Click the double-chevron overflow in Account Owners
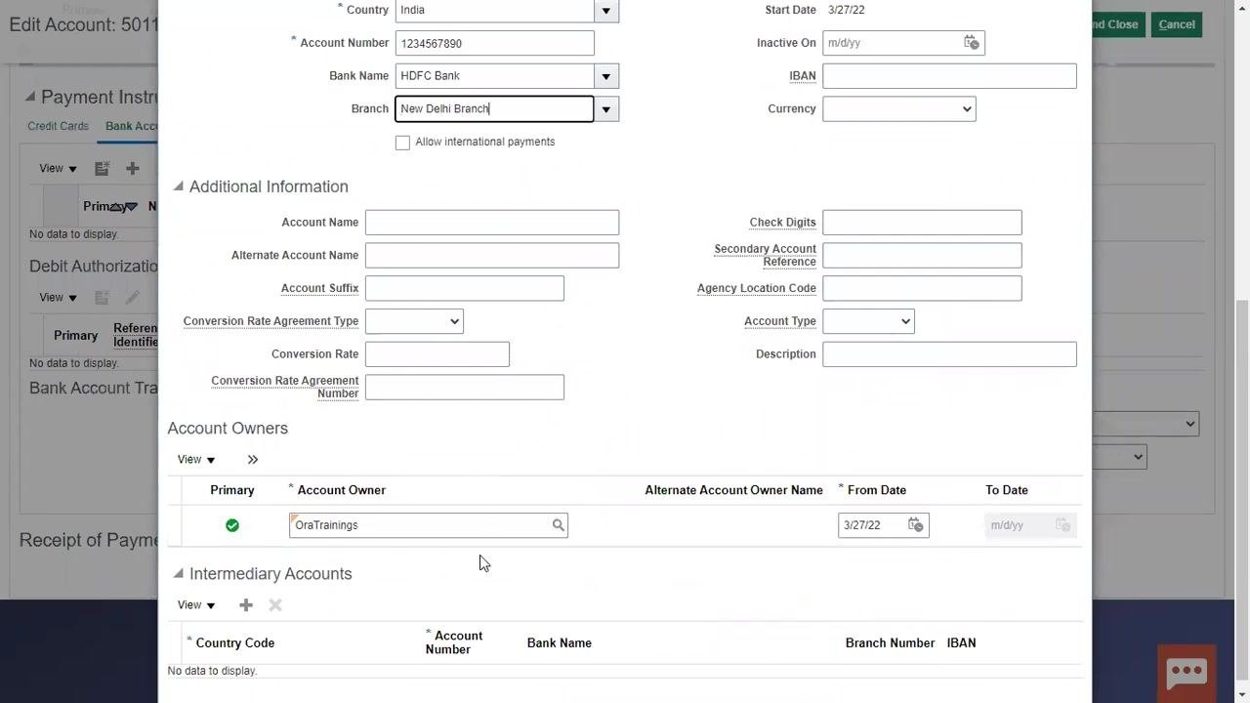This screenshot has height=703, width=1250. click(x=253, y=459)
